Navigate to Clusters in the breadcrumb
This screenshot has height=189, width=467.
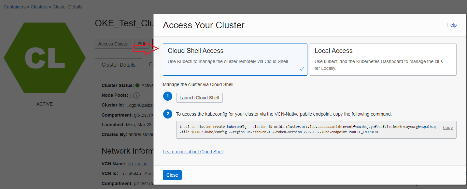[39, 7]
